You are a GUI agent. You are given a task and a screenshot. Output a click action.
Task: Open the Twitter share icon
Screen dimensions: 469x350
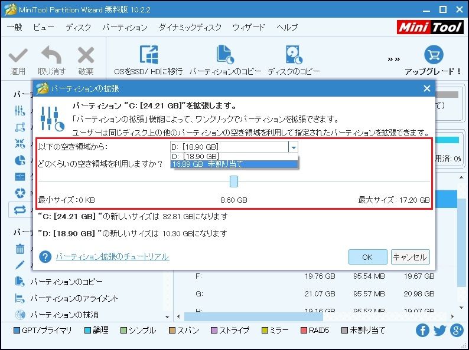[x=439, y=331]
